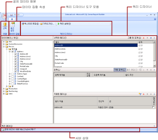Collapse the 관계 panel

pyautogui.click(x=154, y=70)
